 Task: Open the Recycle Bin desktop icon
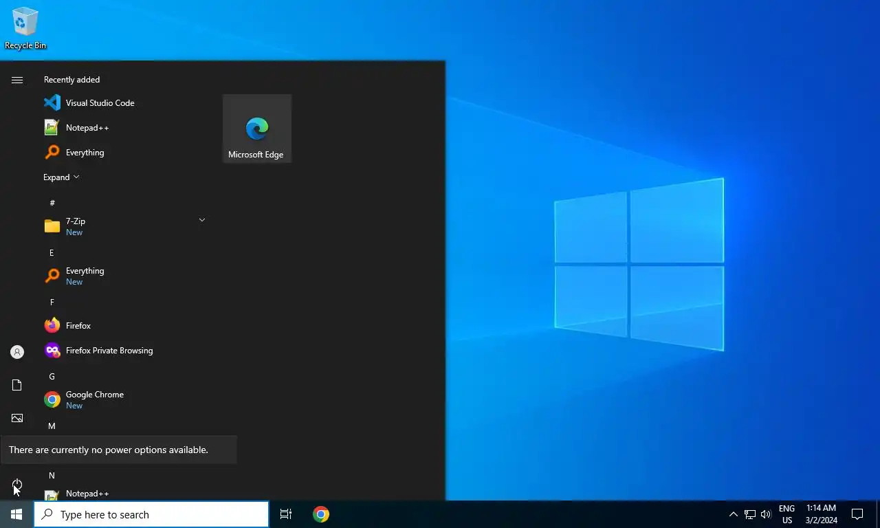click(25, 28)
